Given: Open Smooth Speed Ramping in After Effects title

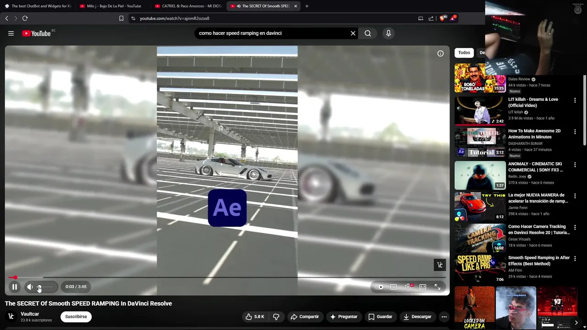Looking at the screenshot, I should [539, 261].
